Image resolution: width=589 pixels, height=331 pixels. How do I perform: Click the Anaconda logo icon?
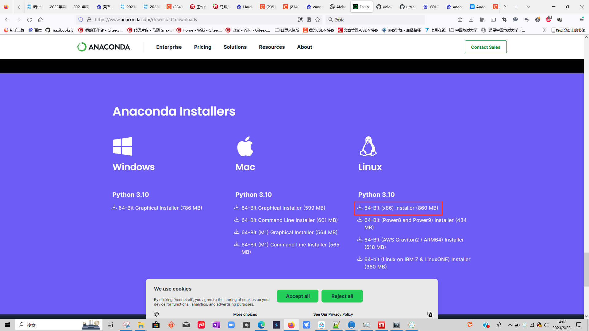tap(81, 47)
